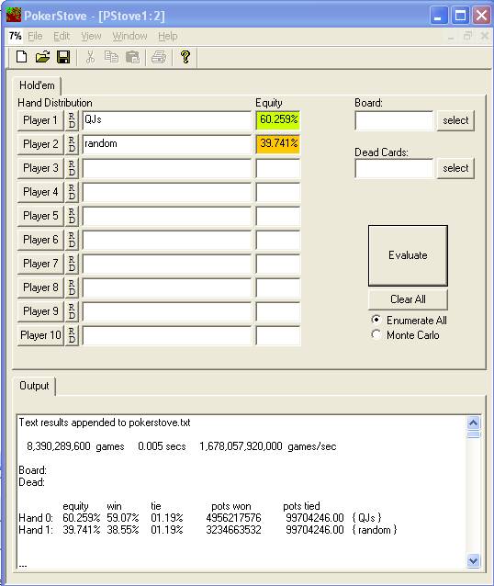Click the RD button for Player 3
Image resolution: width=494 pixels, height=586 pixels.
point(72,168)
